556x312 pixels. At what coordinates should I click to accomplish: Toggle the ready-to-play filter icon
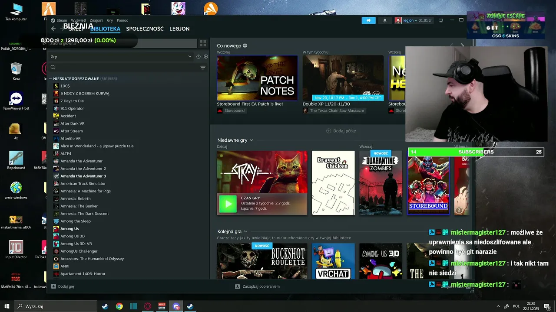[x=206, y=57]
